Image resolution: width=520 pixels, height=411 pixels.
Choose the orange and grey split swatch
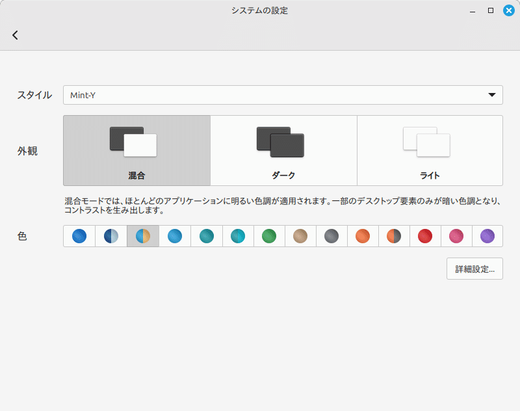pos(394,236)
